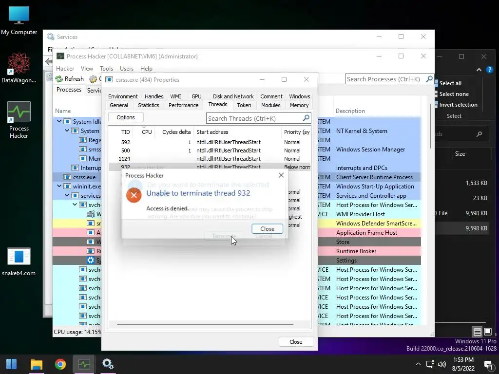Select thread 500 row
499x374 pixels.
(210, 150)
